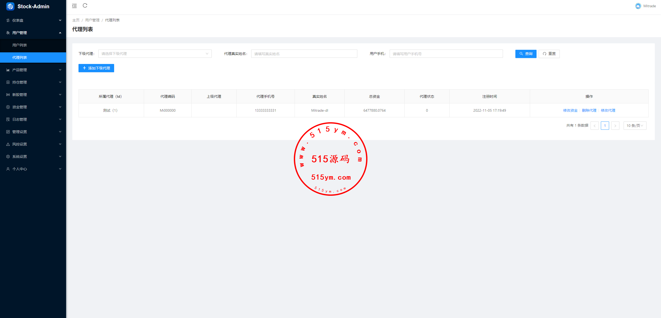Click the 重置 reset button

(x=549, y=54)
